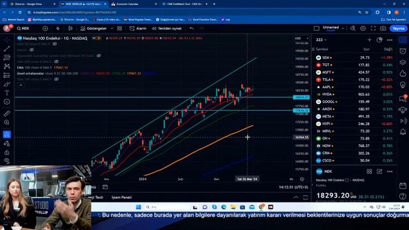Open quick search icon in top toolbar
Viewport: 409px width, 230px height.
point(353,28)
